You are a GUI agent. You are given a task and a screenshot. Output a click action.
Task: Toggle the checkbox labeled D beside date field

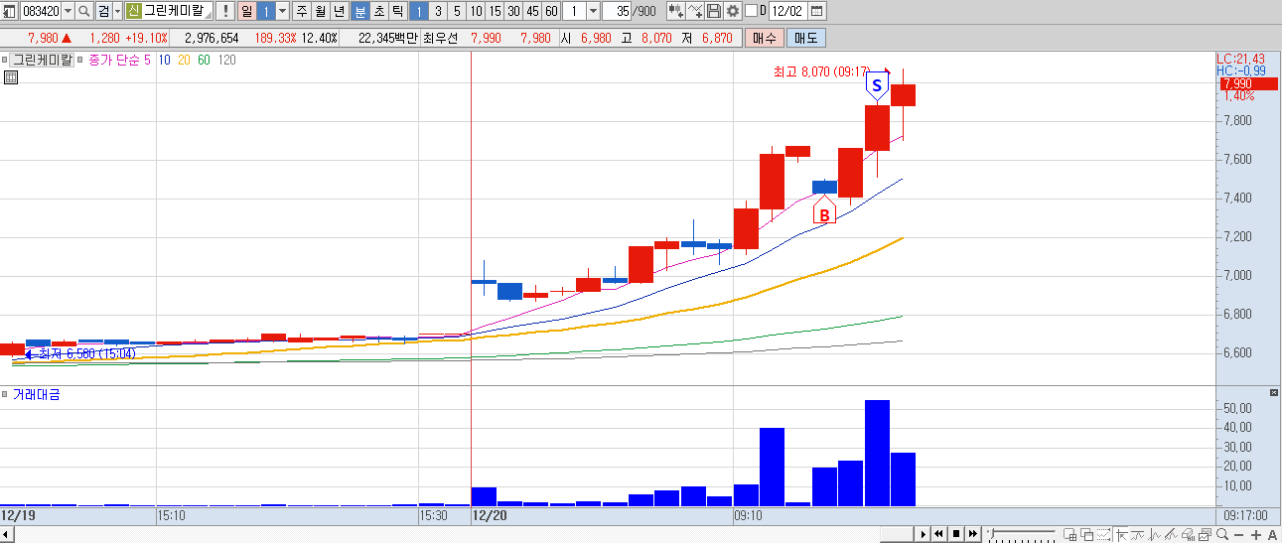[x=749, y=11]
